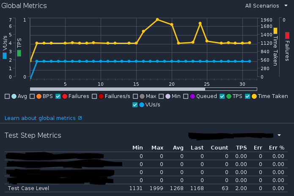The height and width of the screenshot is (196, 294).
Task: Click the external link icon beside Learn about global metrics
Action: click(x=80, y=118)
